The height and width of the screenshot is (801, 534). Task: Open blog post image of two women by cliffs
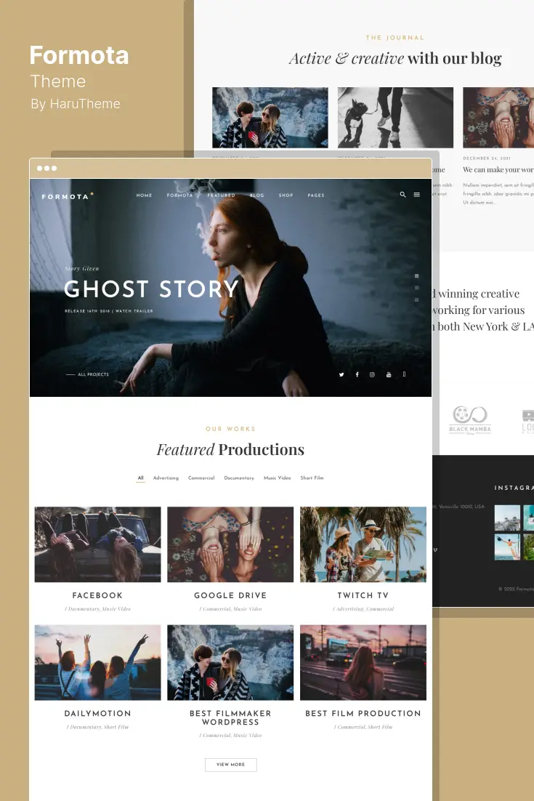[270, 118]
